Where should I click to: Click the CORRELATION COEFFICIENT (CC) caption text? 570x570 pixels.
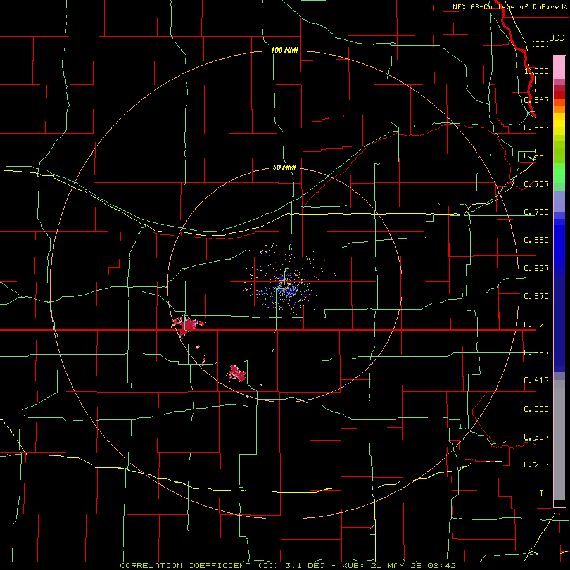click(x=199, y=566)
